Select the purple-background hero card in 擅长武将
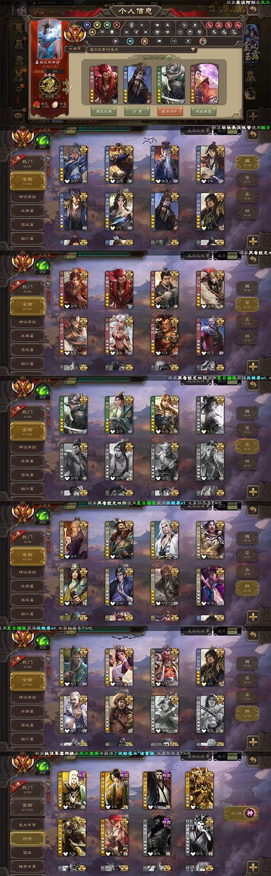The image size is (271, 876). [205, 84]
